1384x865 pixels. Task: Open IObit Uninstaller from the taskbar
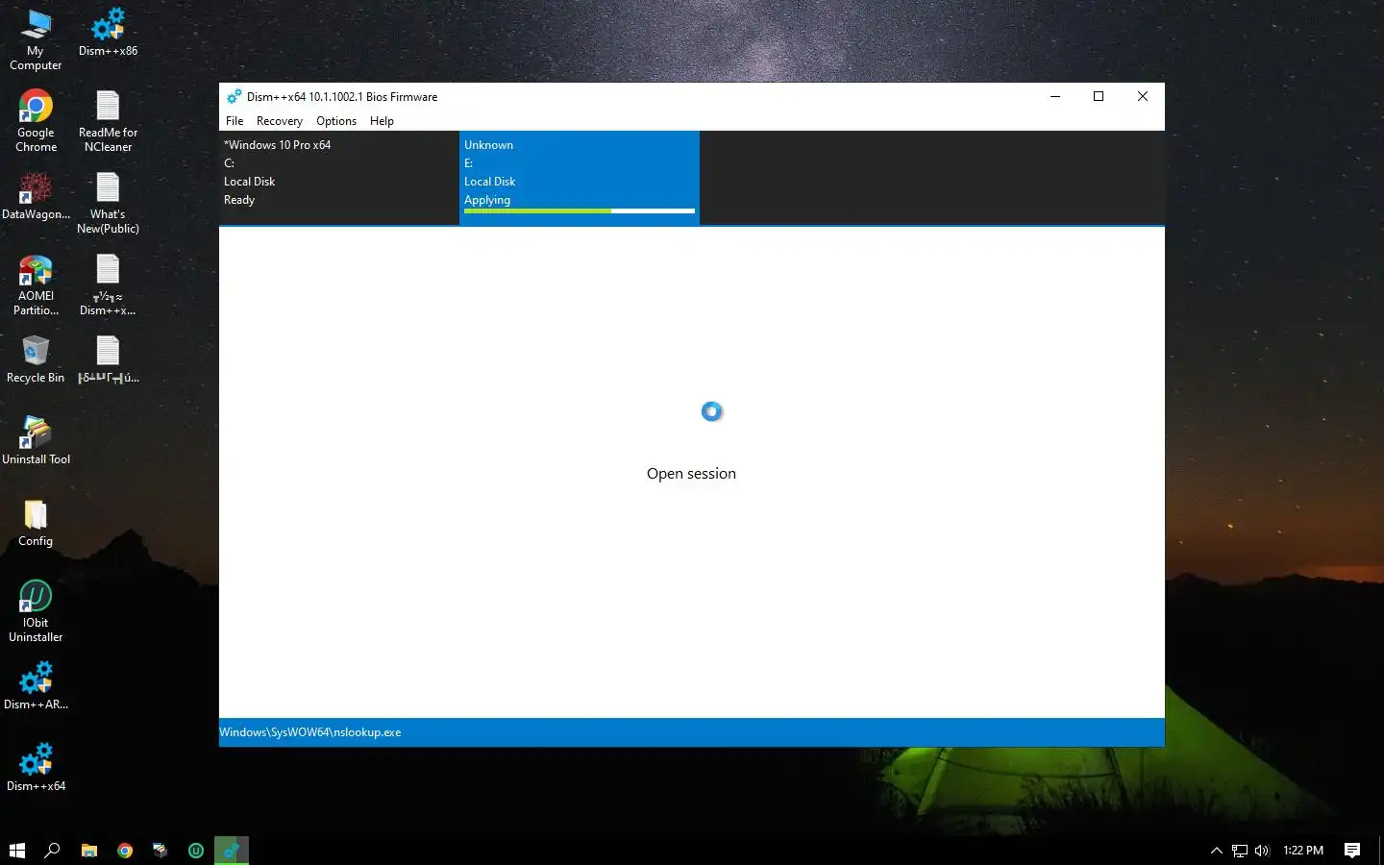[196, 850]
